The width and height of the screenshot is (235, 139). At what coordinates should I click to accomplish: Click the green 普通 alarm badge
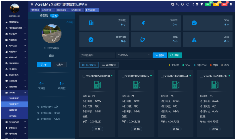pyautogui.click(x=208, y=4)
